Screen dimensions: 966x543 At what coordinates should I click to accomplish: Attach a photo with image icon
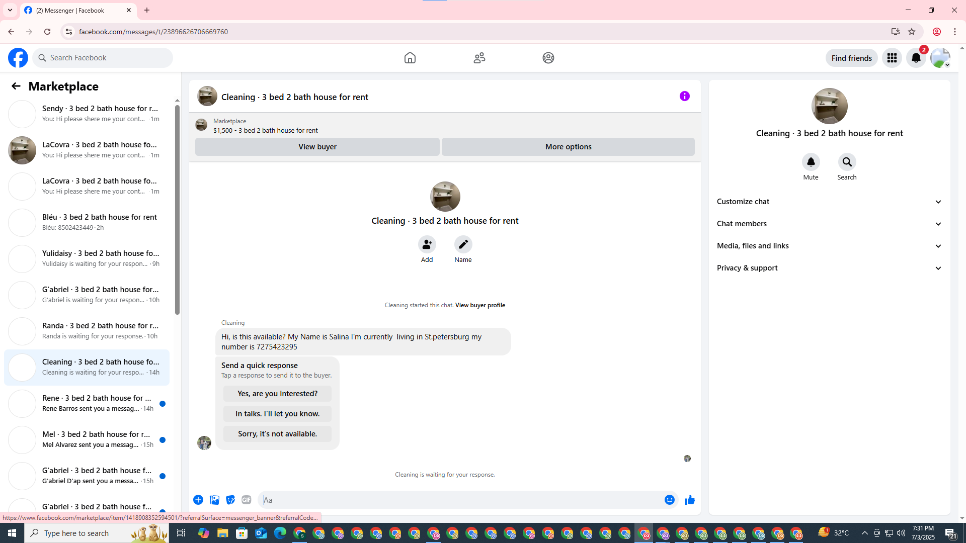tap(214, 500)
